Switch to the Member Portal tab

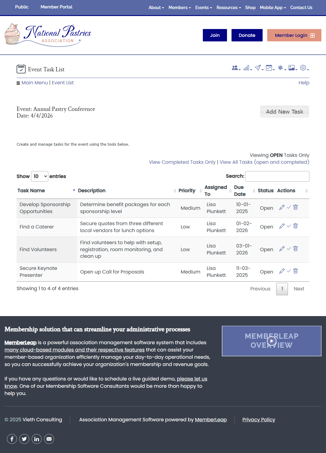56,7
